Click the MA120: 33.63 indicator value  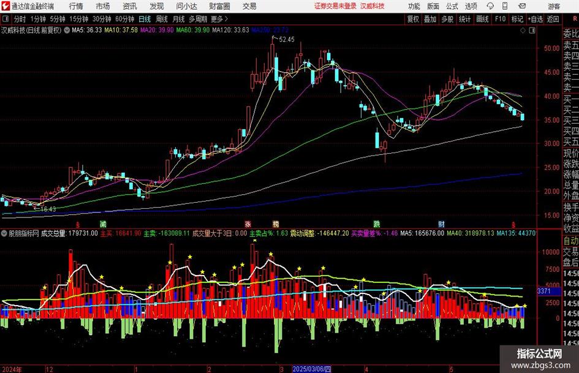(231, 30)
